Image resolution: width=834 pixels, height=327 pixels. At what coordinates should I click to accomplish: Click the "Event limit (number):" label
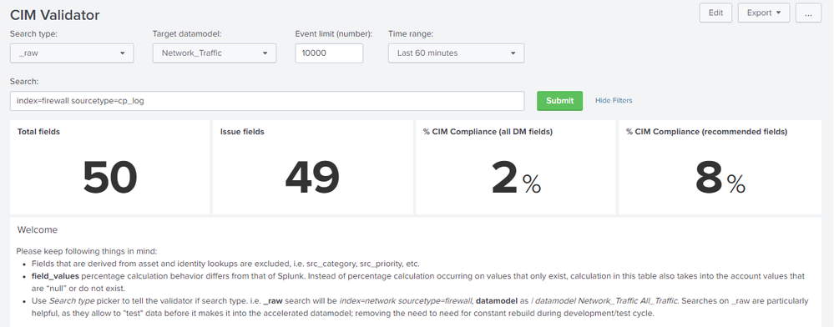333,33
